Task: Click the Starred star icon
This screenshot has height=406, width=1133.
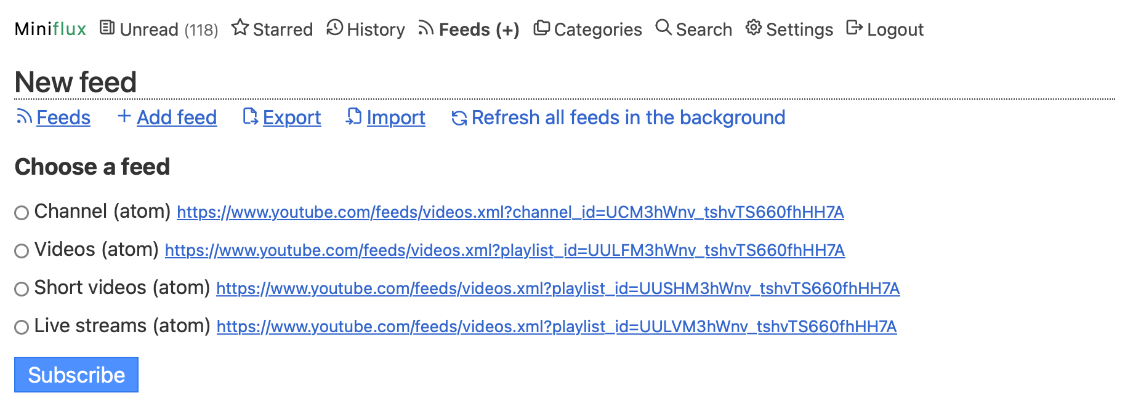Action: click(240, 28)
